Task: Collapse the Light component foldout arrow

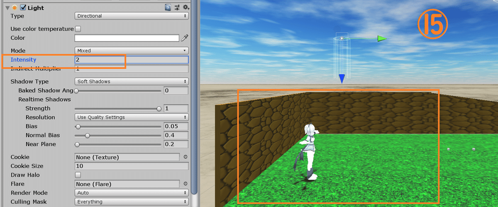Action: pos(7,7)
